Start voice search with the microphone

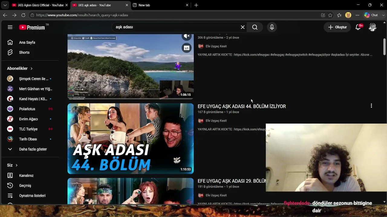(x=272, y=27)
